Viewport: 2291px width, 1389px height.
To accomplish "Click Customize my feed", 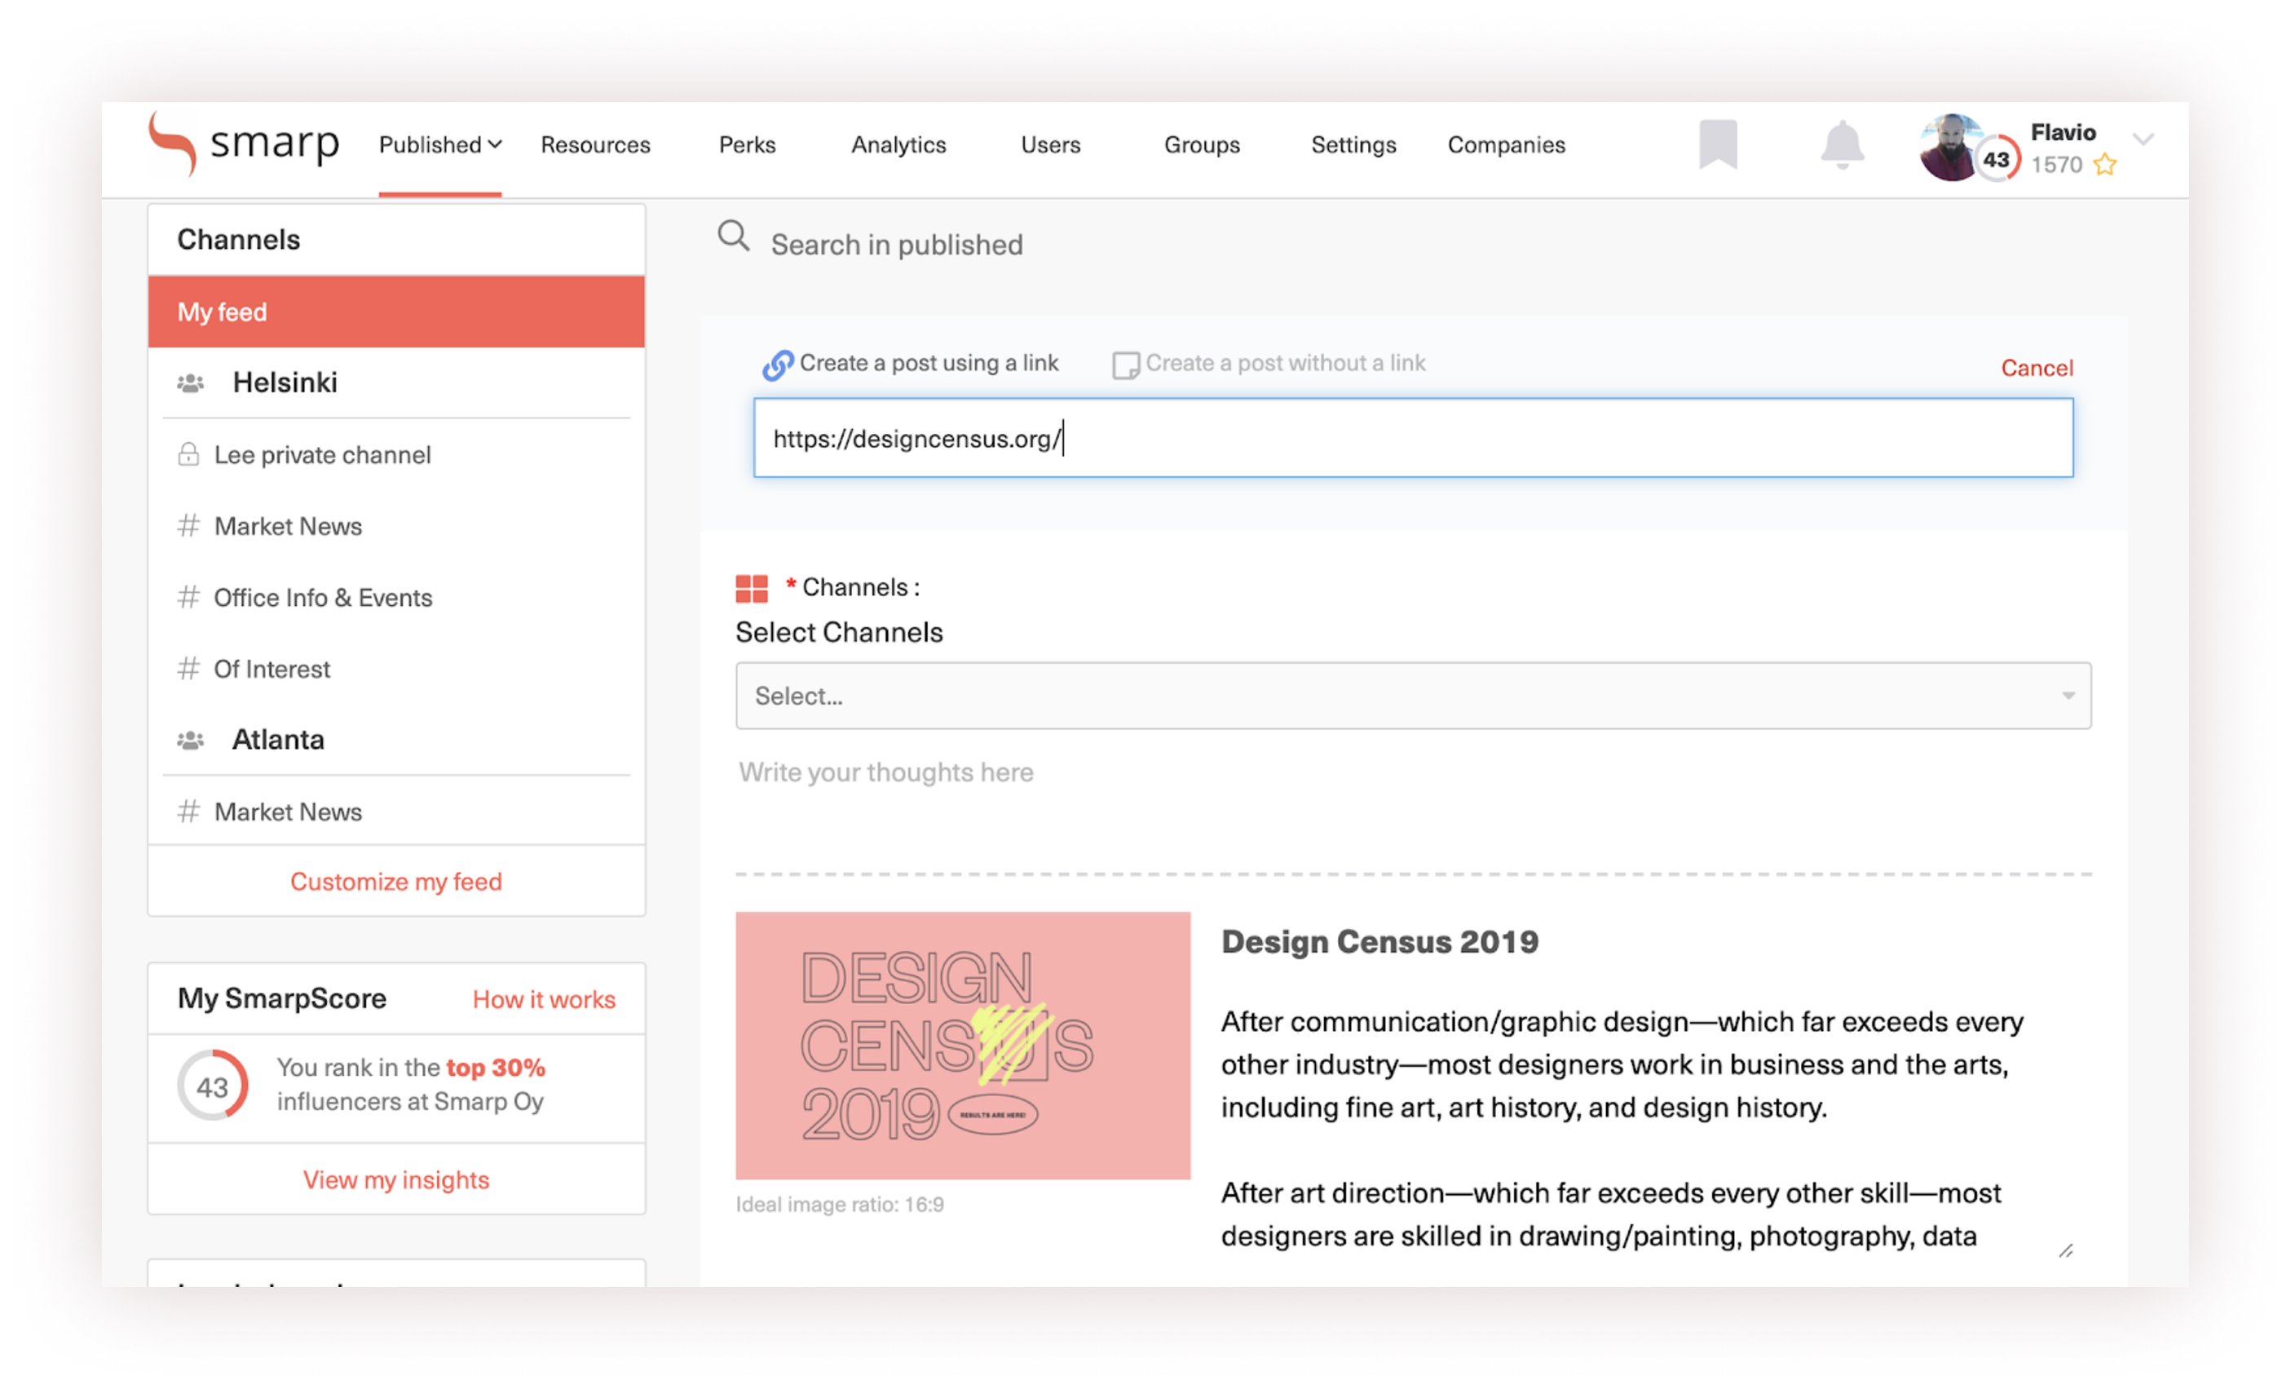I will (x=396, y=881).
